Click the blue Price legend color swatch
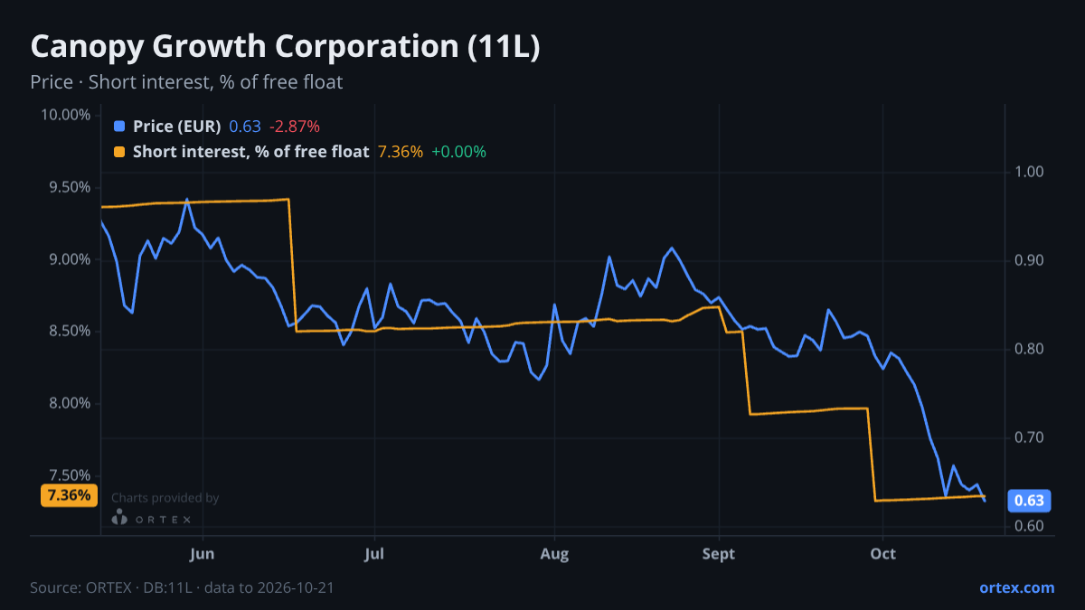1085x610 pixels. tap(119, 127)
